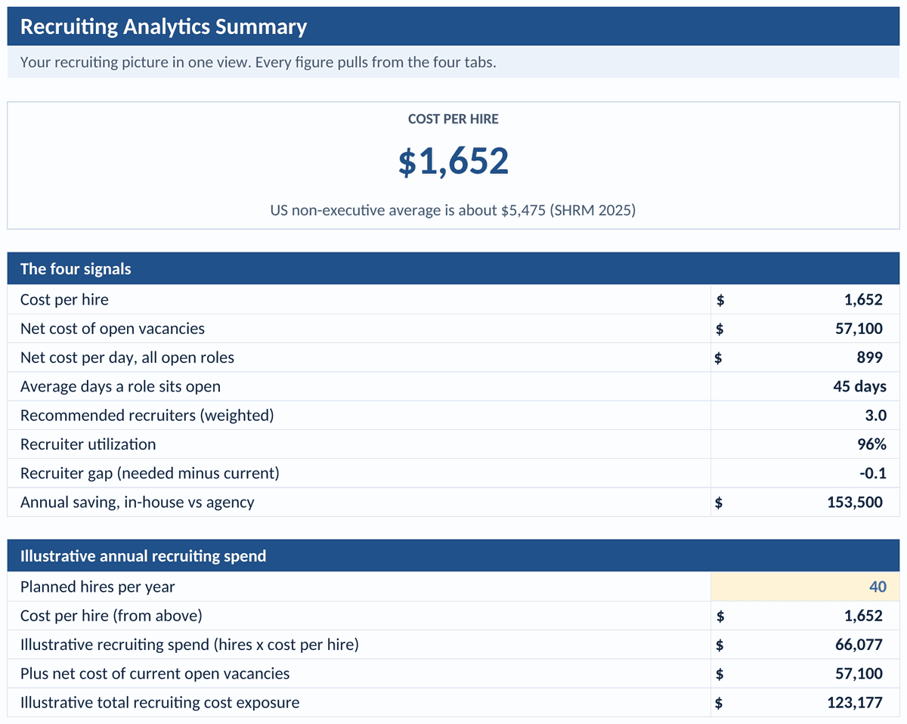Click the 123,177 total exposure value
This screenshot has width=907, height=724.
click(855, 702)
